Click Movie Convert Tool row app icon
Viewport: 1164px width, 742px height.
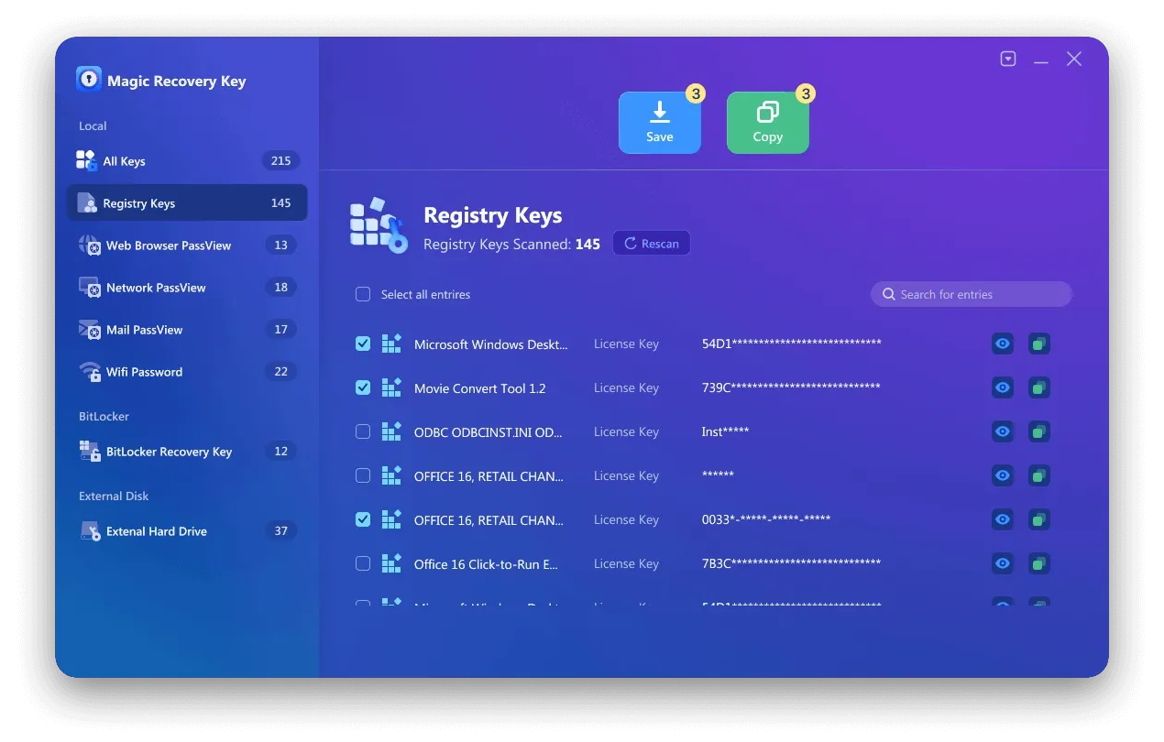[x=391, y=387]
